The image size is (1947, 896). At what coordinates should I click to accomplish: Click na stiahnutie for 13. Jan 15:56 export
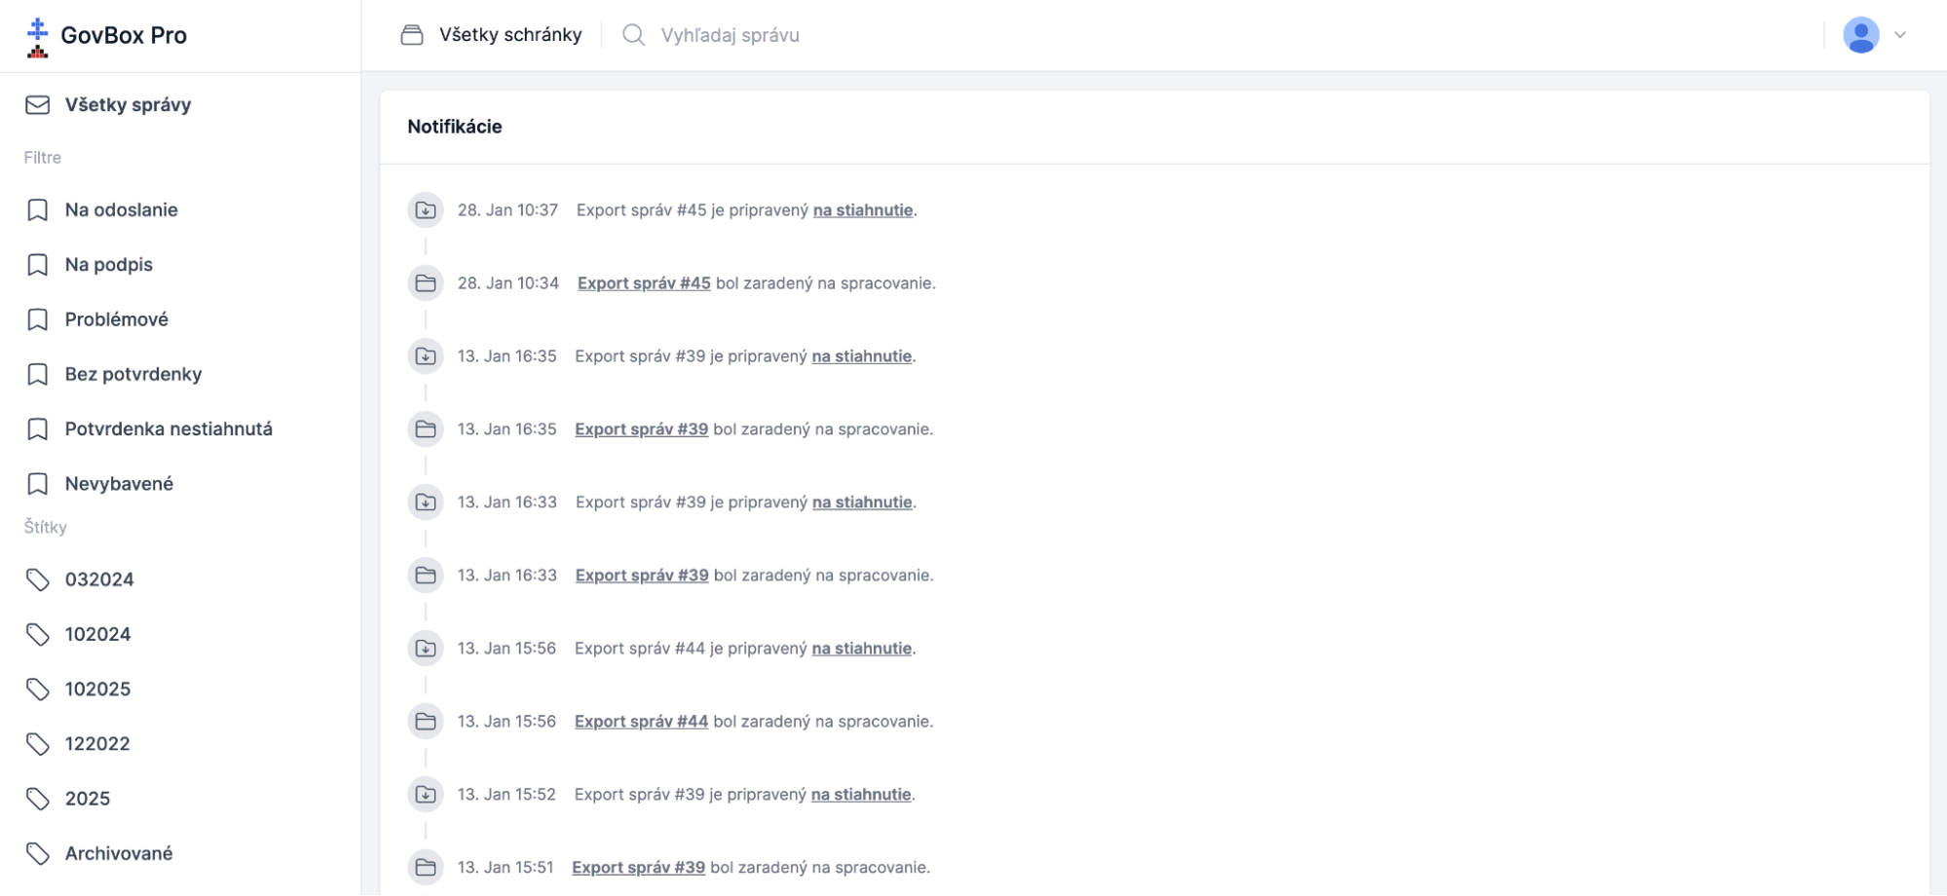click(862, 649)
